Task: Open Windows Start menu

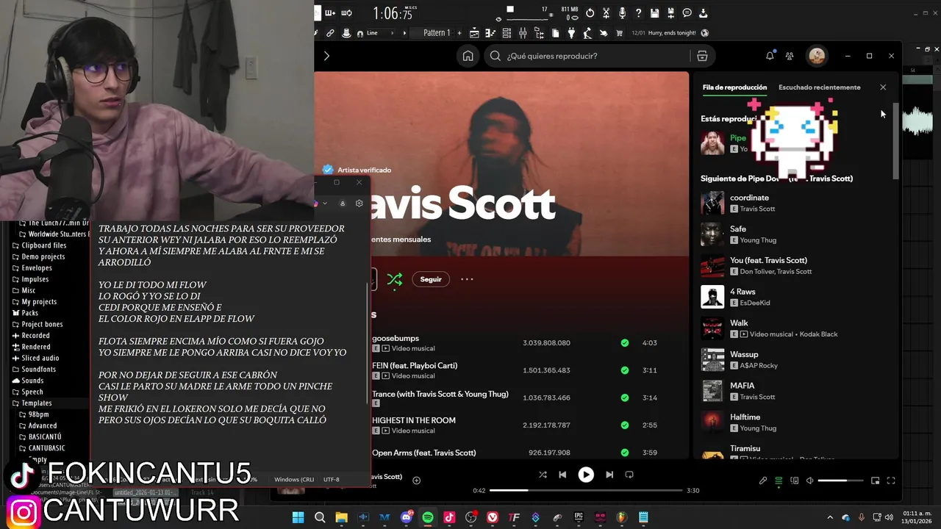Action: 298,517
